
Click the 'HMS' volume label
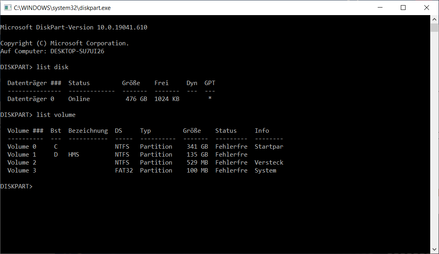[x=74, y=155]
